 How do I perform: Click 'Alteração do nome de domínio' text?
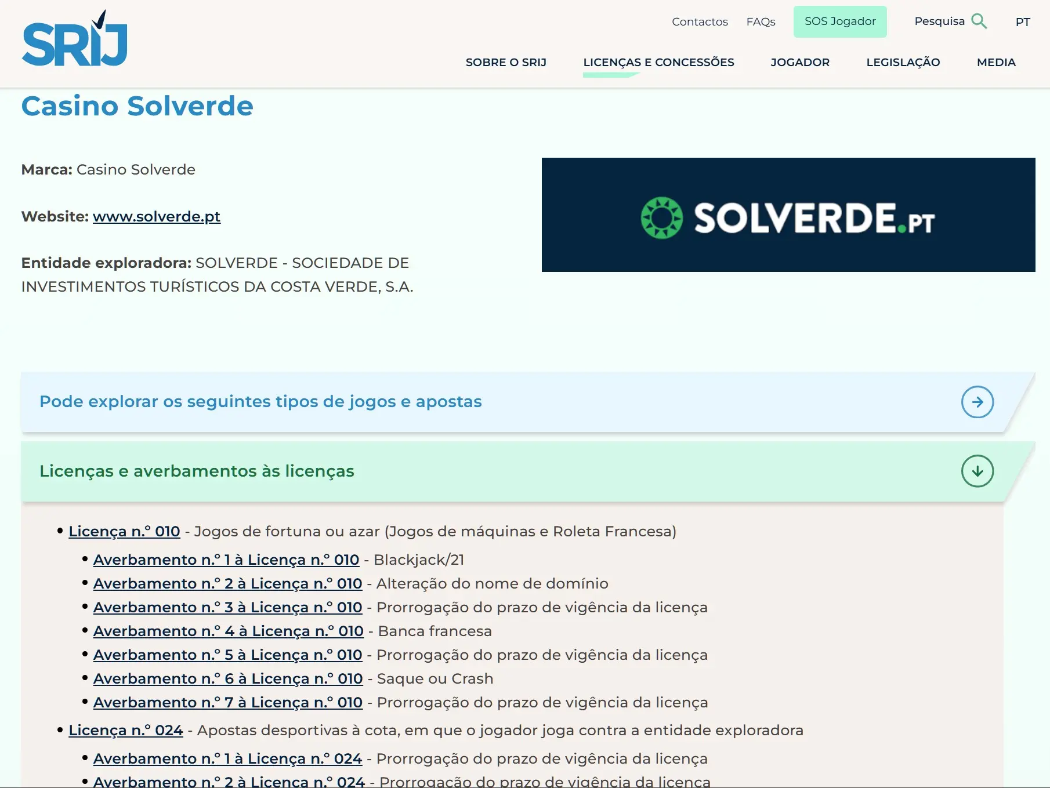[x=493, y=583]
